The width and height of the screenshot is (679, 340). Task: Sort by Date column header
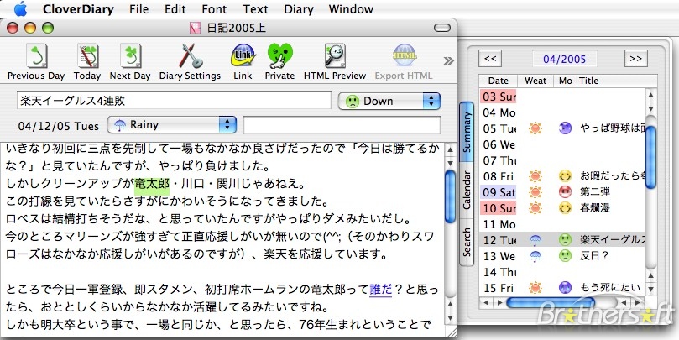pyautogui.click(x=498, y=81)
